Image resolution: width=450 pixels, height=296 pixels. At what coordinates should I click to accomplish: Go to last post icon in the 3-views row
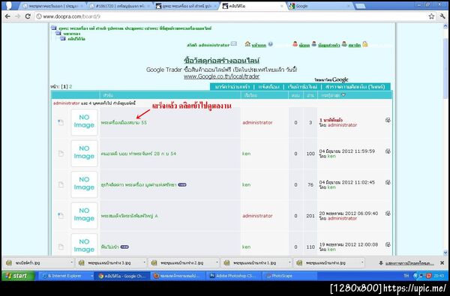coord(388,120)
